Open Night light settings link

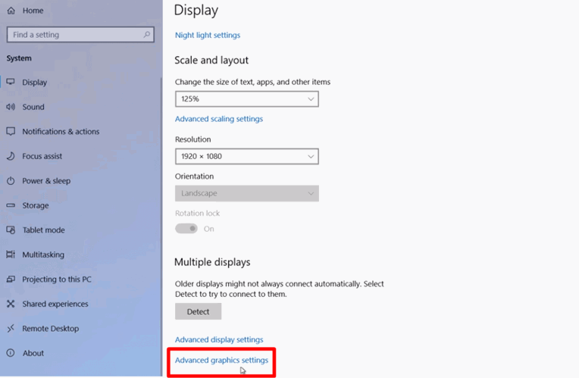208,35
